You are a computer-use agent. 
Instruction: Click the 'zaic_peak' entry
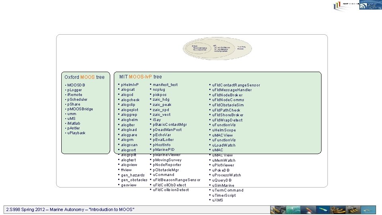(162, 105)
